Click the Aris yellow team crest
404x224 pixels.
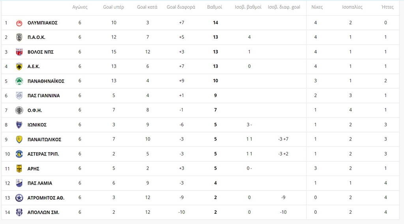click(x=19, y=168)
